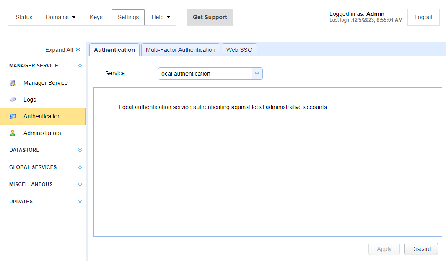This screenshot has width=446, height=261.
Task: Expand the Global Services section
Action: click(x=80, y=167)
